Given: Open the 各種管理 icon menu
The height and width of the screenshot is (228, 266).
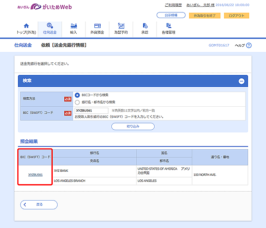Looking at the screenshot, I should pyautogui.click(x=168, y=26).
